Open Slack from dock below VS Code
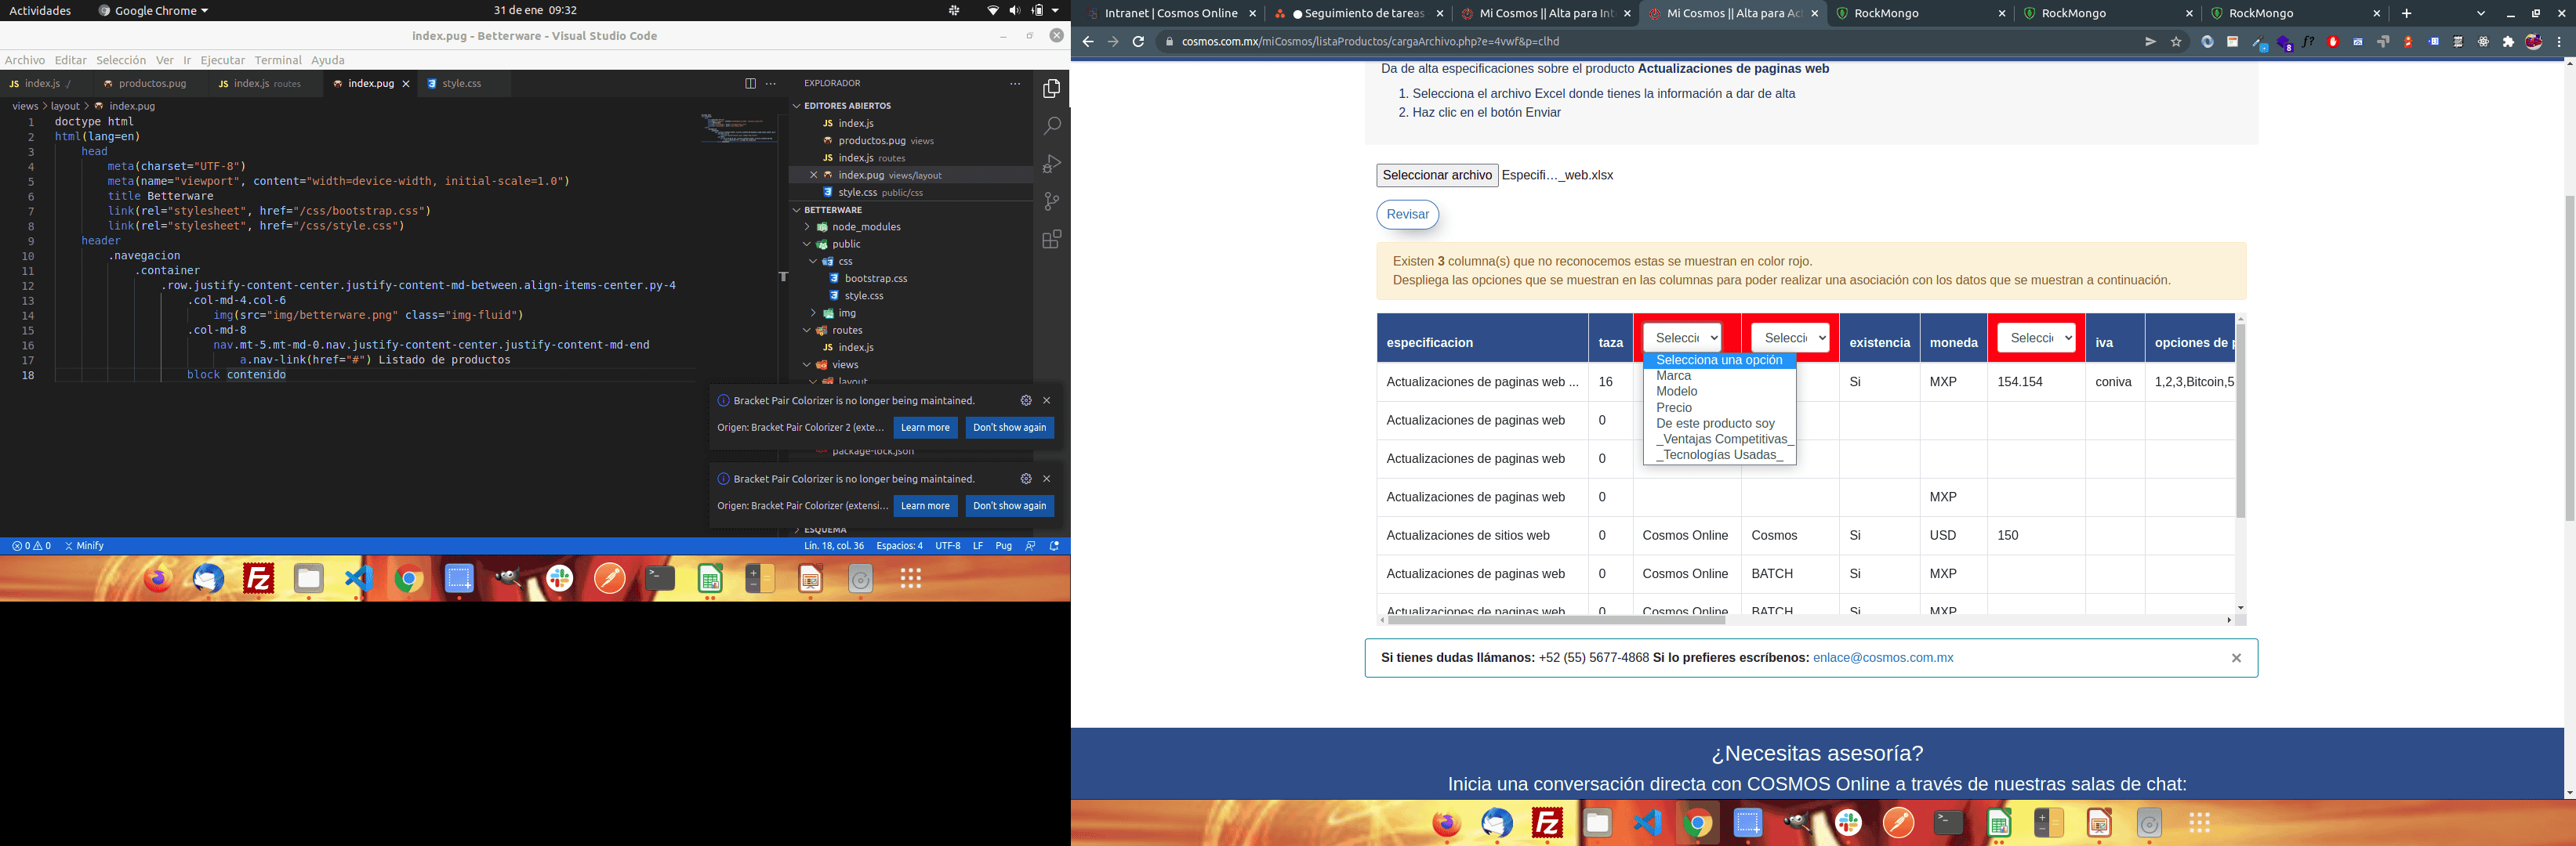Viewport: 2576px width, 846px height. pos(560,578)
